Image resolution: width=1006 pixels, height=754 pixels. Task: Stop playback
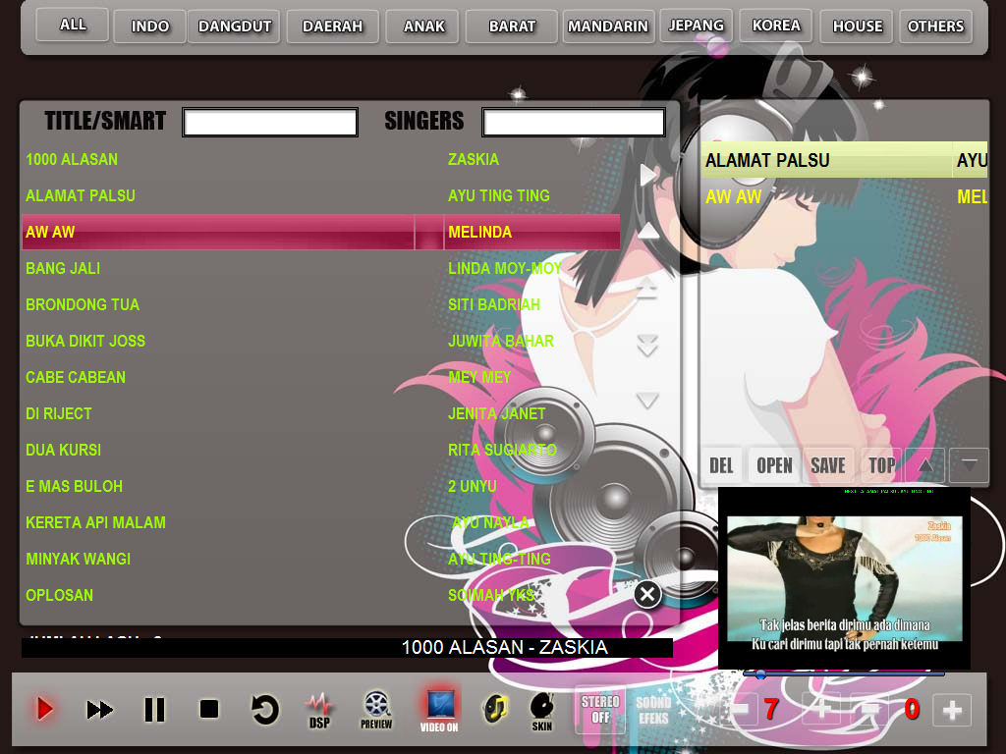click(x=208, y=709)
